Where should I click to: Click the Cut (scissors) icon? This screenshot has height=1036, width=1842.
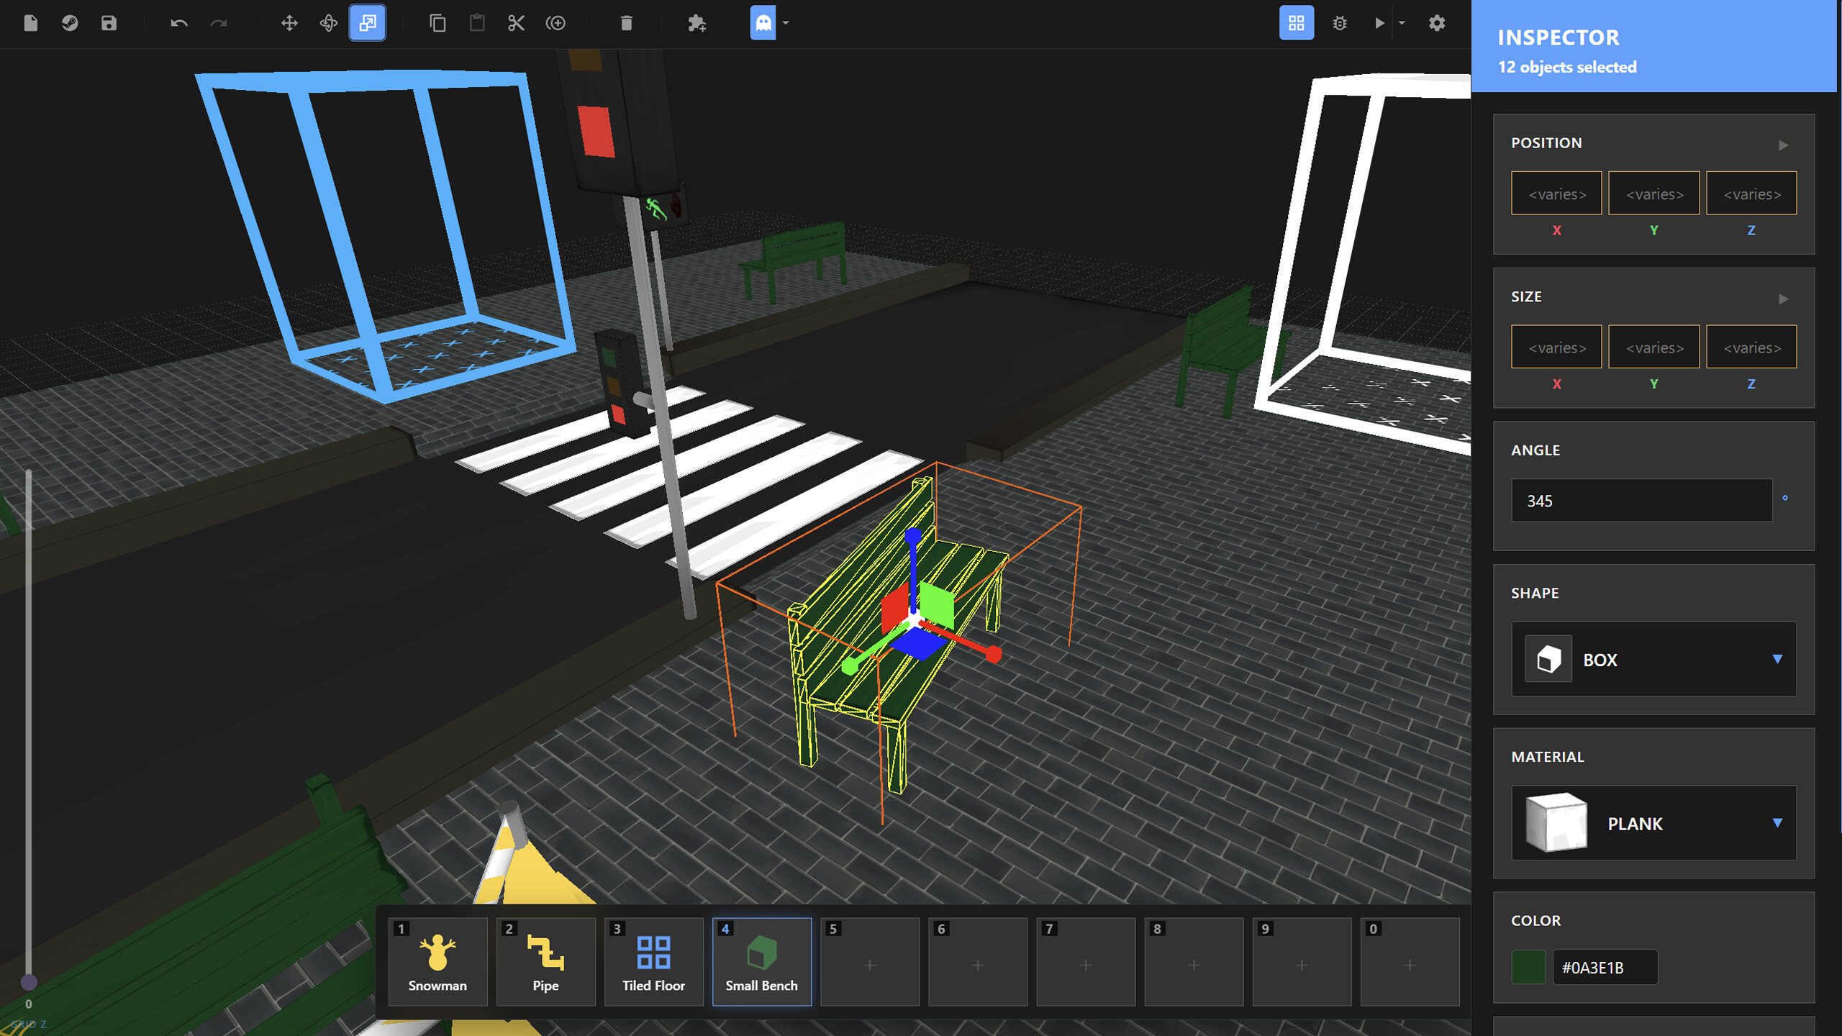click(x=517, y=23)
